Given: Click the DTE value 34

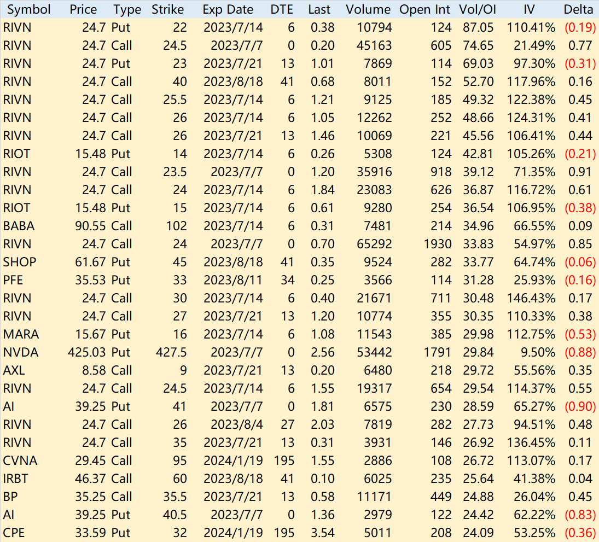Looking at the screenshot, I should point(288,280).
